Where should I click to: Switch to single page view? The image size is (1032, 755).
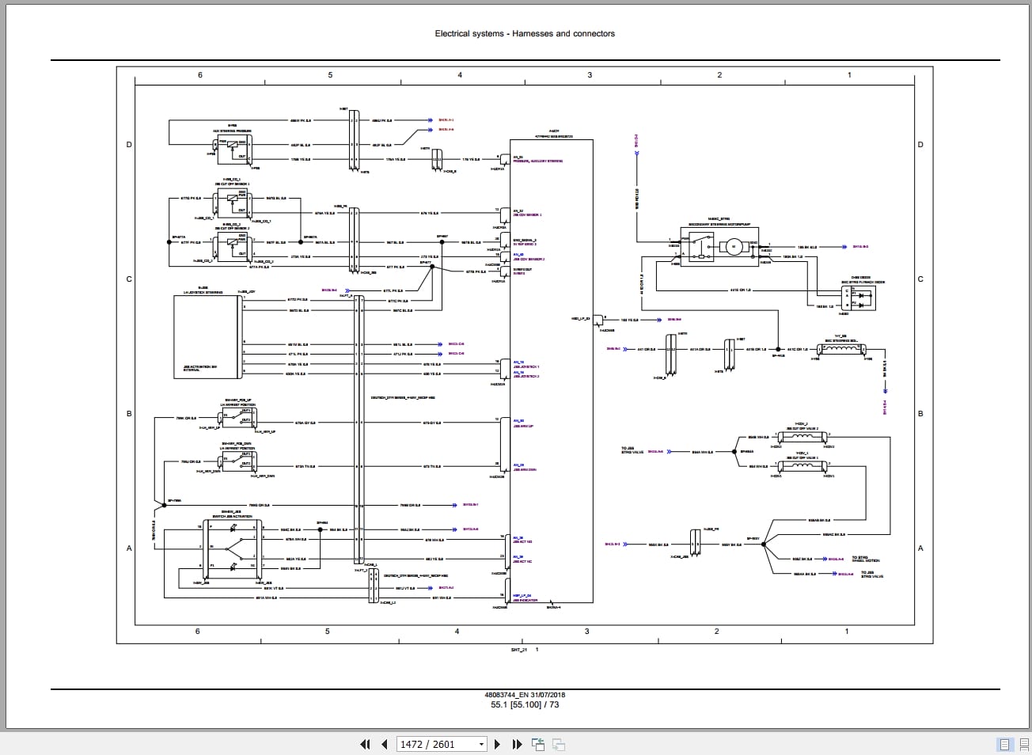1004,744
